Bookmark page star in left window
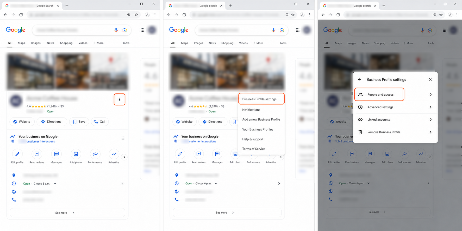 click(136, 15)
